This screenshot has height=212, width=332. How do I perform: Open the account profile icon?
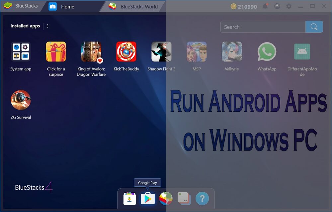(277, 6)
